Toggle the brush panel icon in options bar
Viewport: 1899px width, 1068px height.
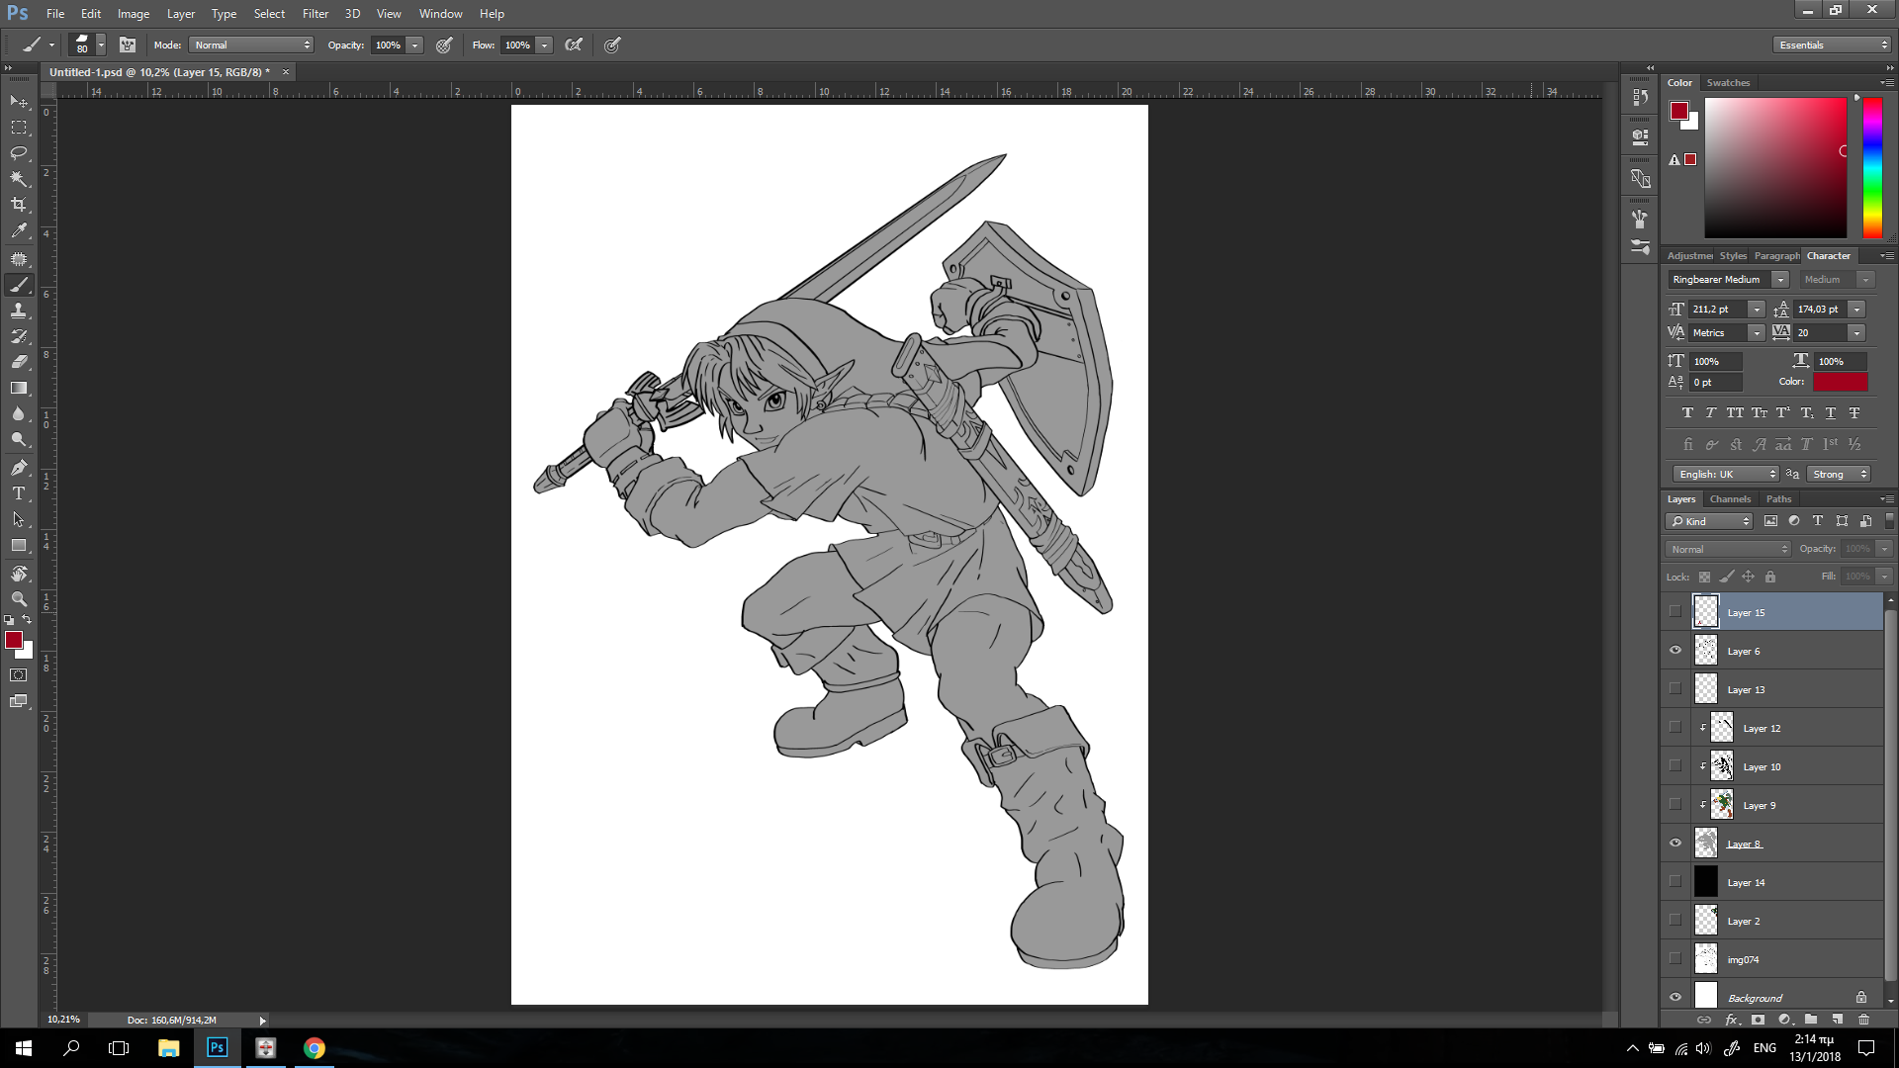tap(128, 44)
